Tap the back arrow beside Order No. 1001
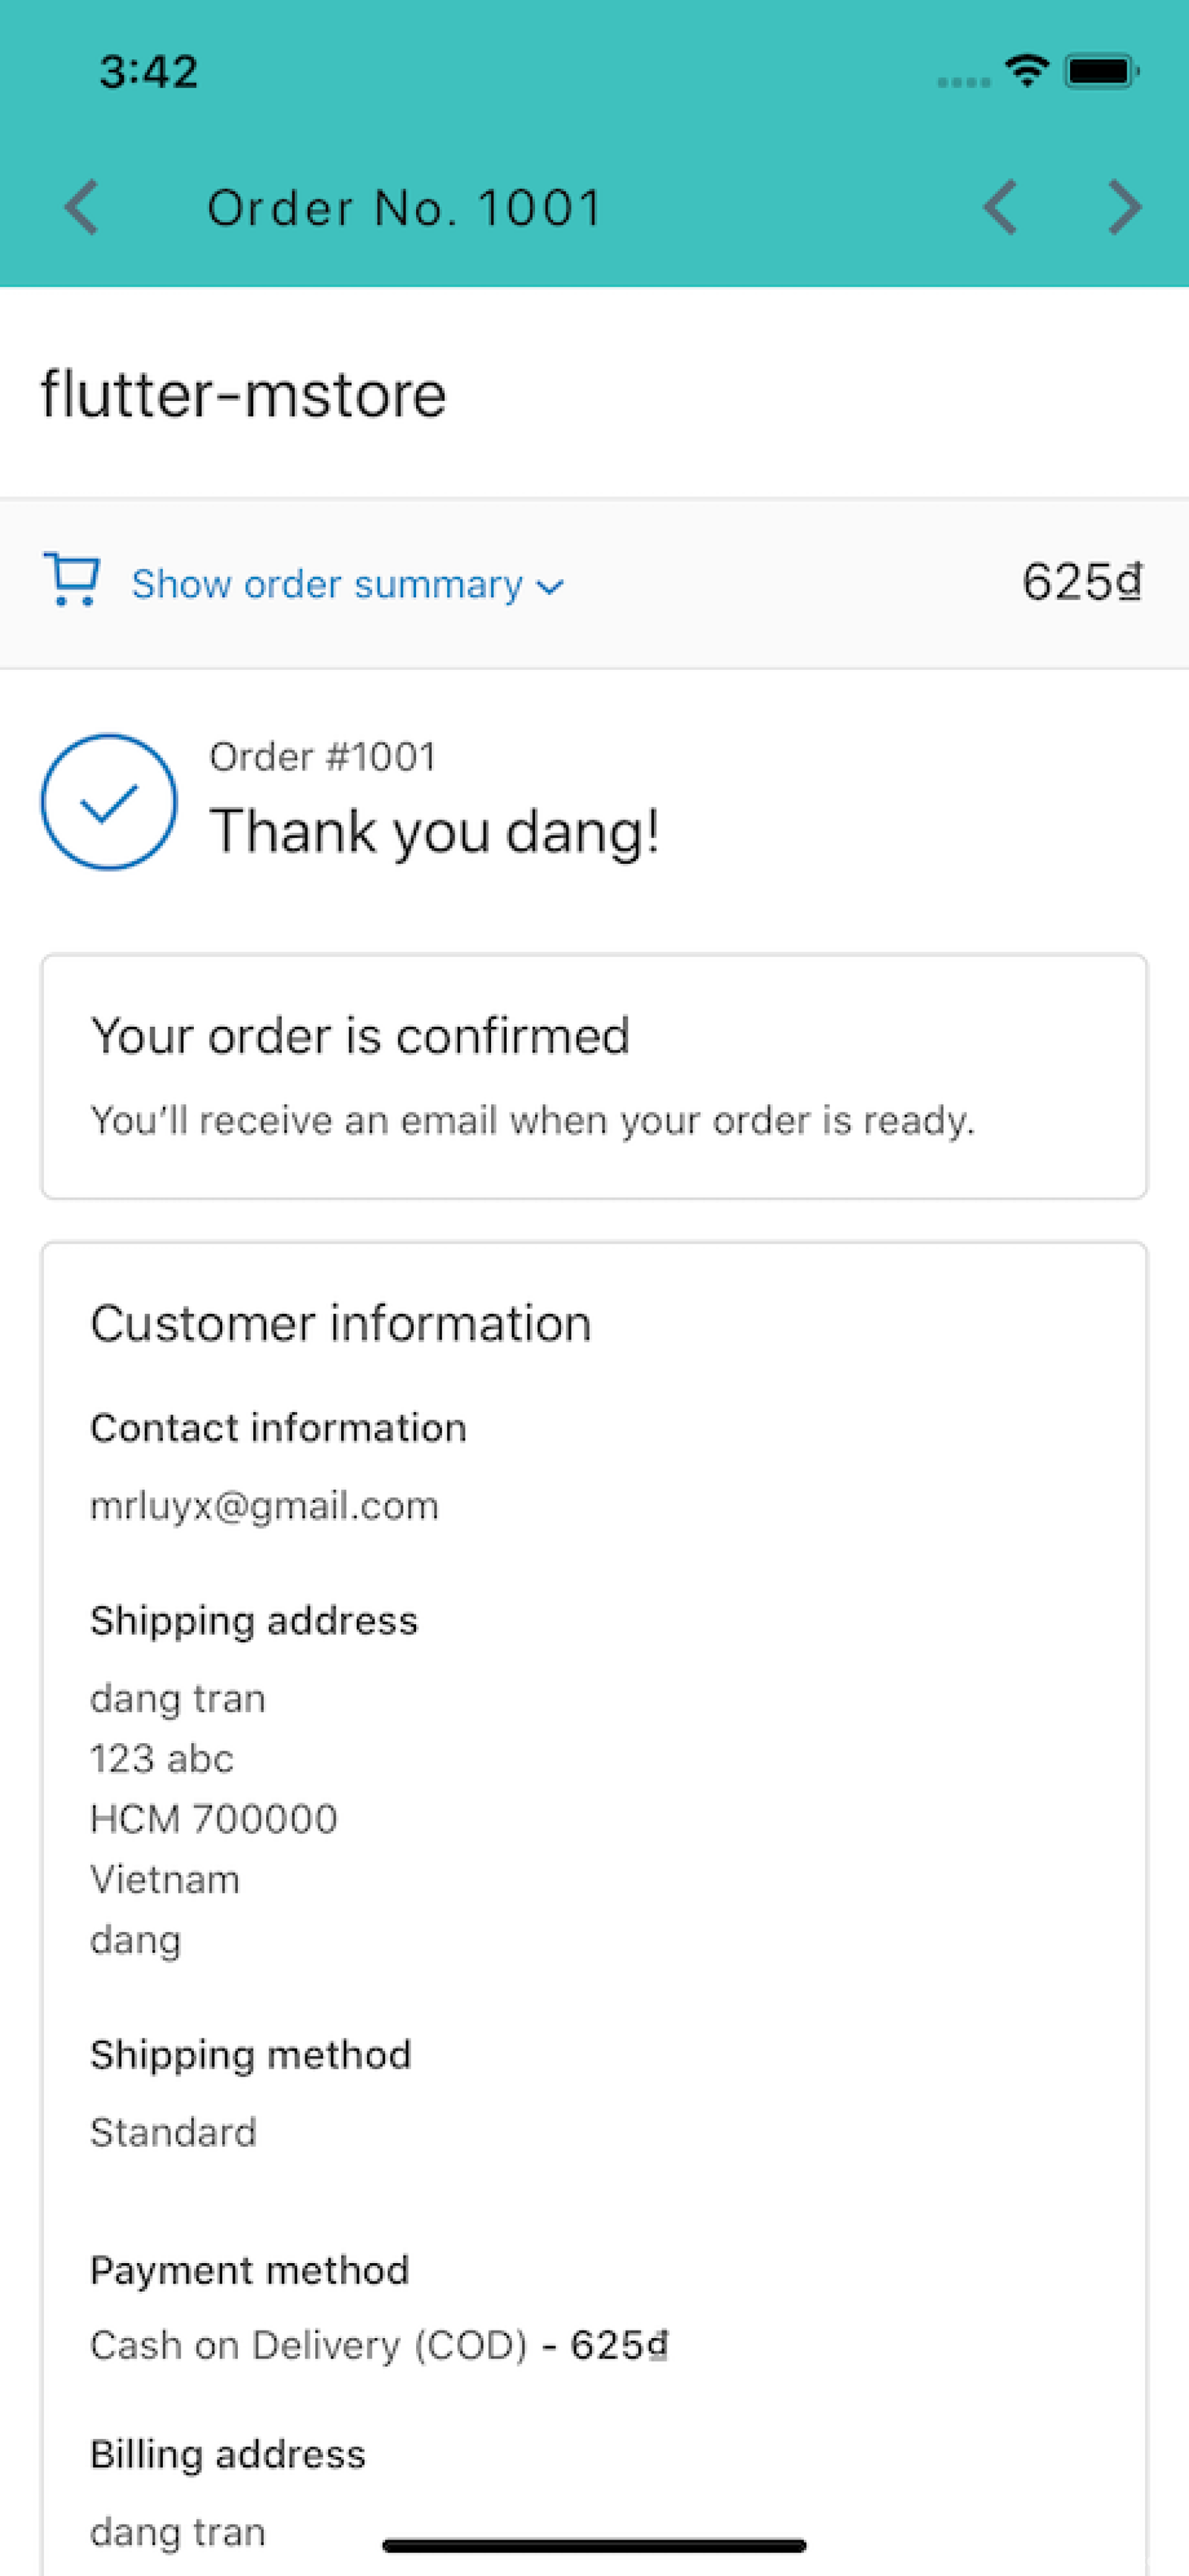The height and width of the screenshot is (2576, 1189). (x=82, y=207)
